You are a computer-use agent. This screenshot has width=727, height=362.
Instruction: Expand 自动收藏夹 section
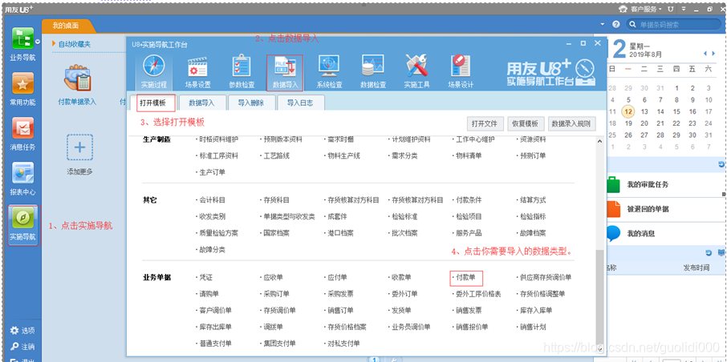point(71,44)
